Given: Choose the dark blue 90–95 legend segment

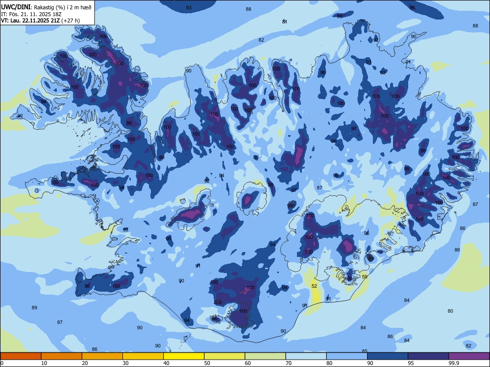Looking at the screenshot, I should 388,356.
